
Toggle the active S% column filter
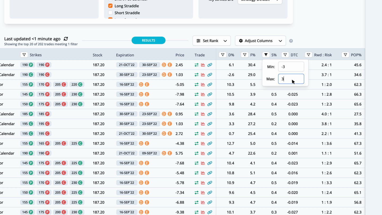[266, 55]
